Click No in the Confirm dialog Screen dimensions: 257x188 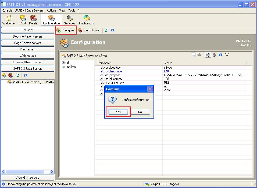click(140, 112)
